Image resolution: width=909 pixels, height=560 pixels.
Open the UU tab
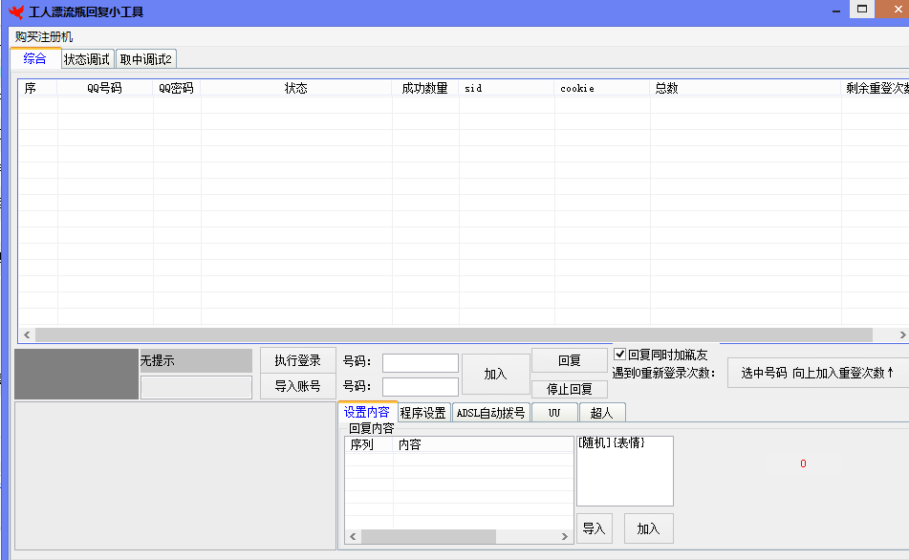[554, 413]
